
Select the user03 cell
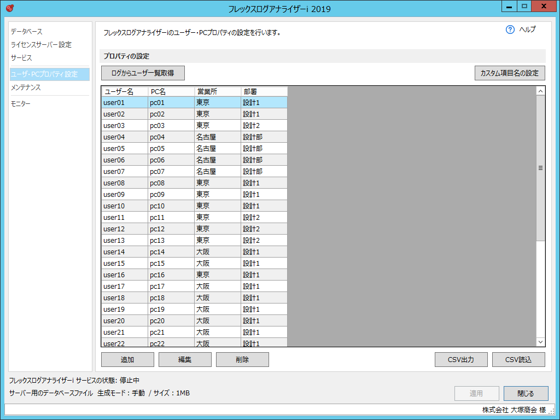[x=125, y=125]
